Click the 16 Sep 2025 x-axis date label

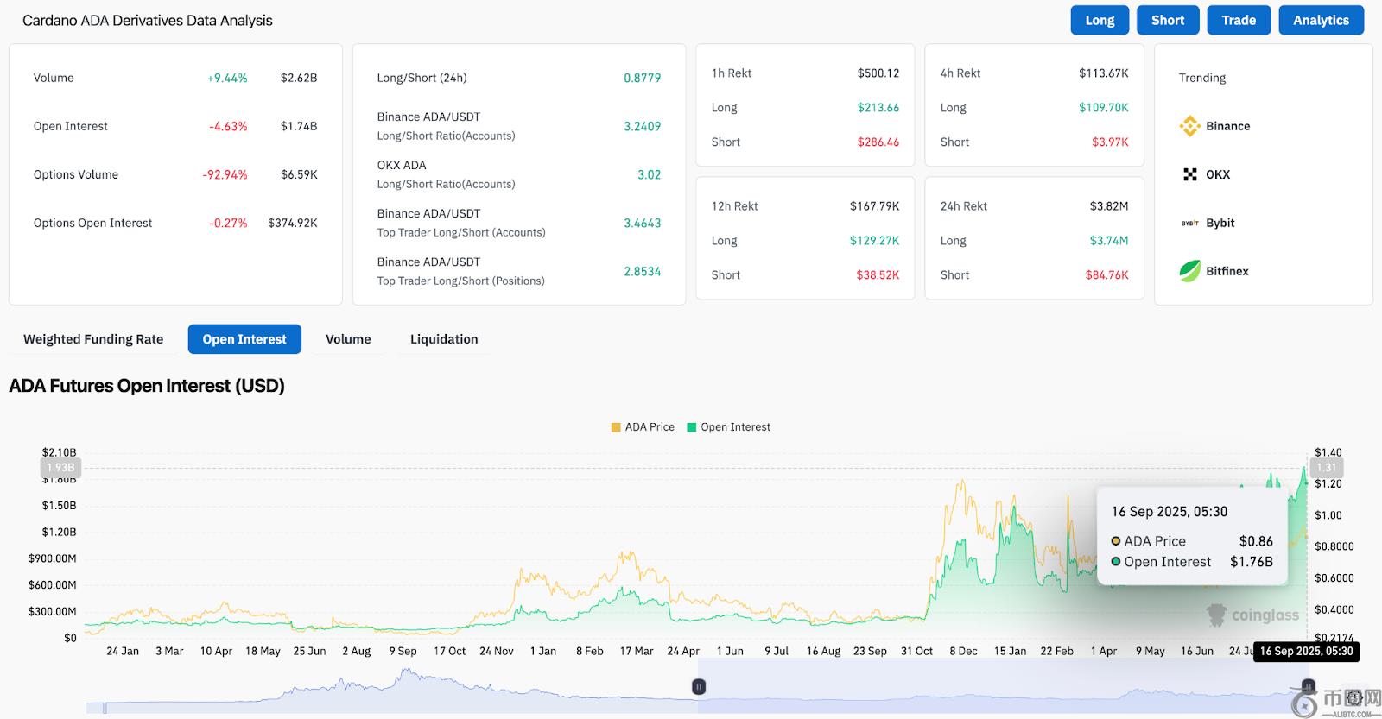1306,652
